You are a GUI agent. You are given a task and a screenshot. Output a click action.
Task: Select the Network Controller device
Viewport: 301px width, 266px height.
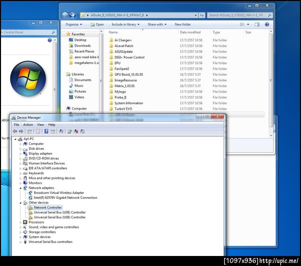(x=48, y=207)
